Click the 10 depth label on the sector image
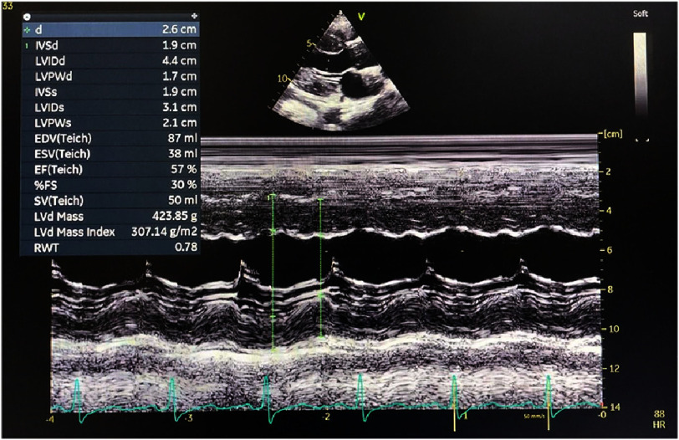 coord(282,79)
